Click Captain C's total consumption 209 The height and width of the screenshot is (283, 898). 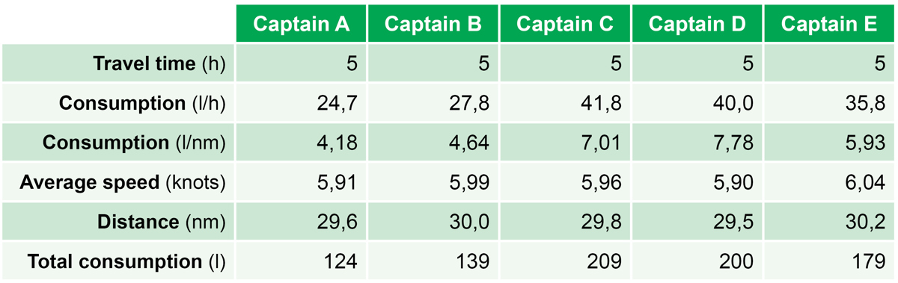565,261
